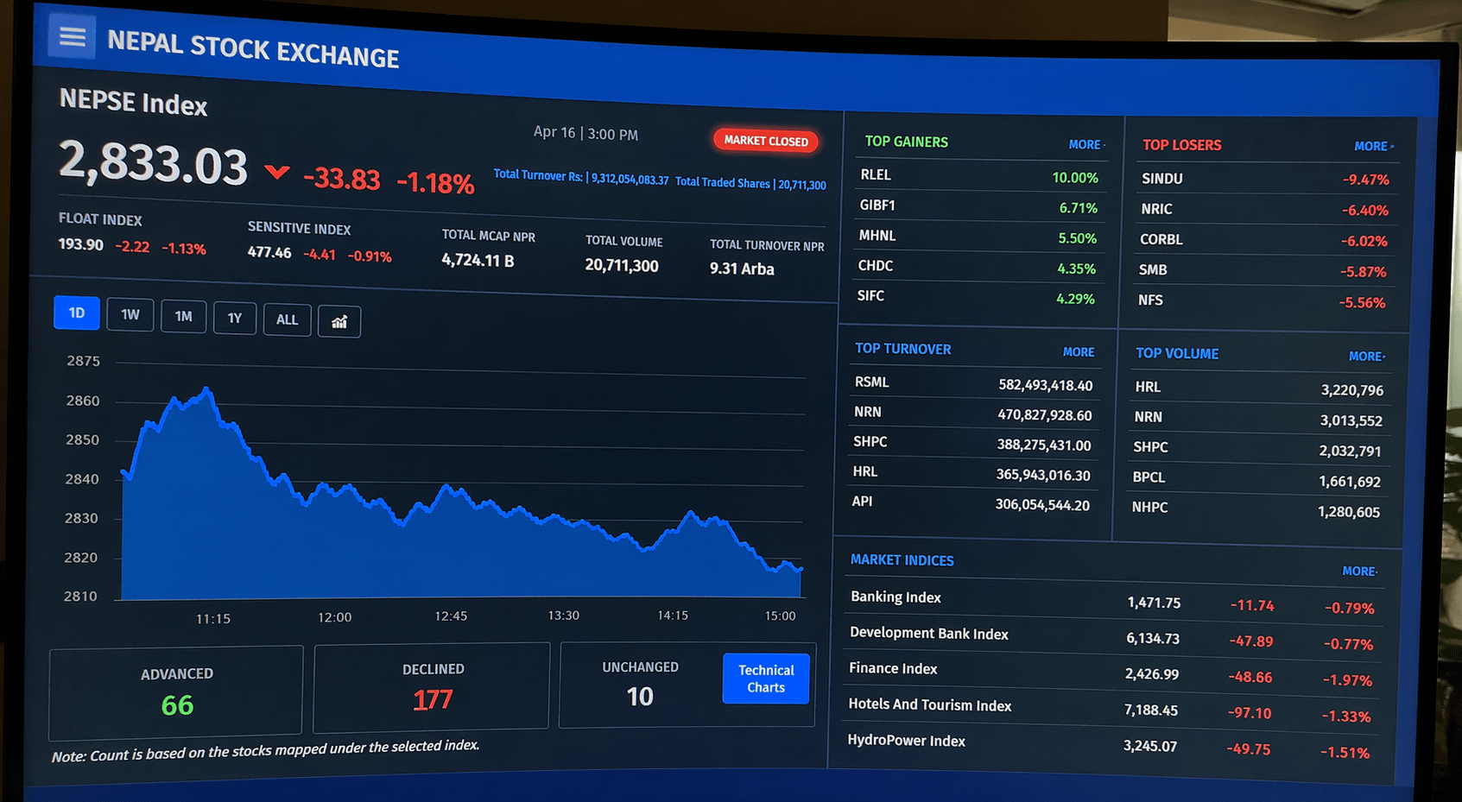Select RLEL in the Top Gainers list

(x=876, y=174)
